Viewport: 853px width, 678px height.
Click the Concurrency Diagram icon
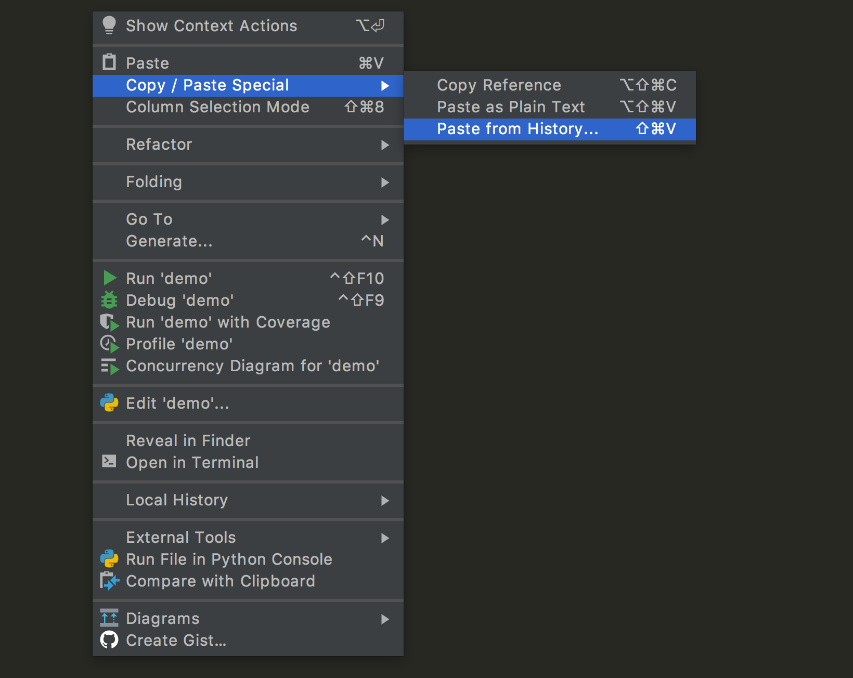pyautogui.click(x=109, y=366)
